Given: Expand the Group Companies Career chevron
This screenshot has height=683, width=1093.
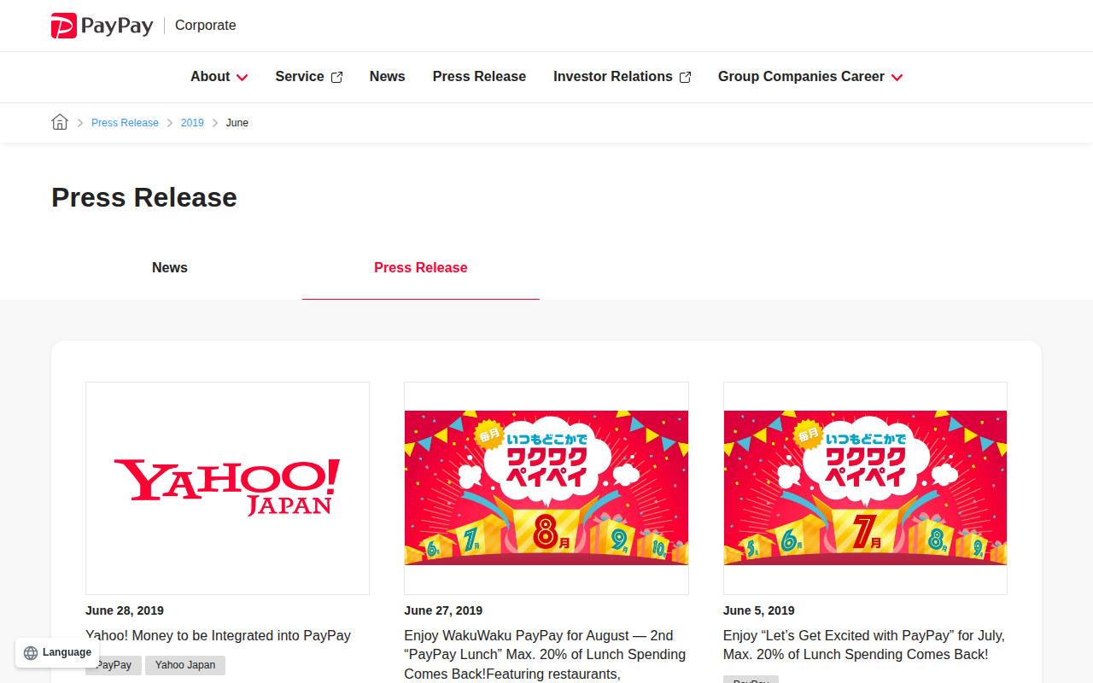Looking at the screenshot, I should tap(897, 77).
